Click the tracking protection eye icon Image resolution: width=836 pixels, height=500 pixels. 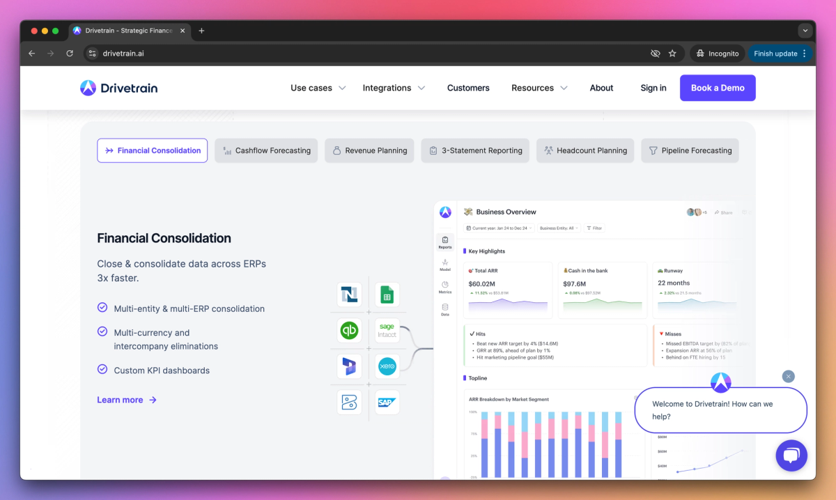click(655, 53)
